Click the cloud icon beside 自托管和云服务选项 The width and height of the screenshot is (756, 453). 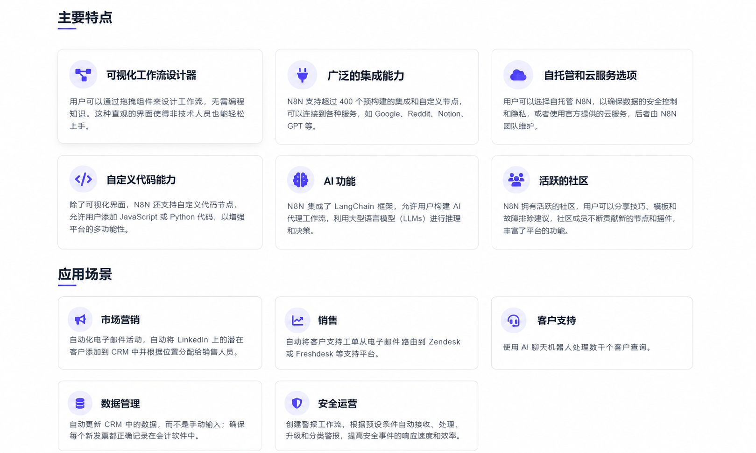[x=518, y=75]
